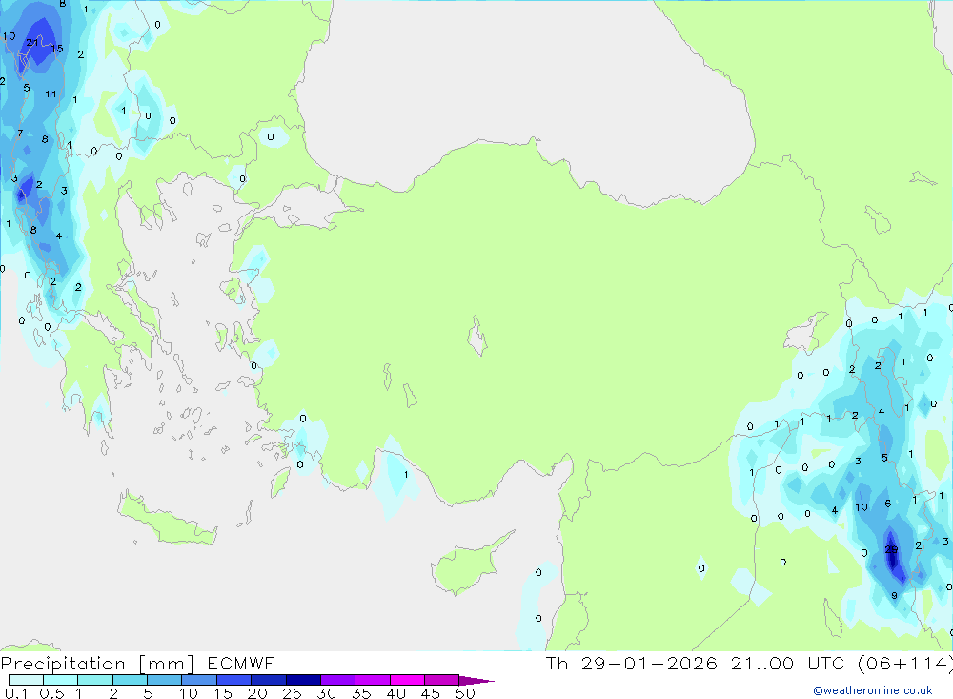Click the "21..00 UTC" time text

(x=787, y=663)
